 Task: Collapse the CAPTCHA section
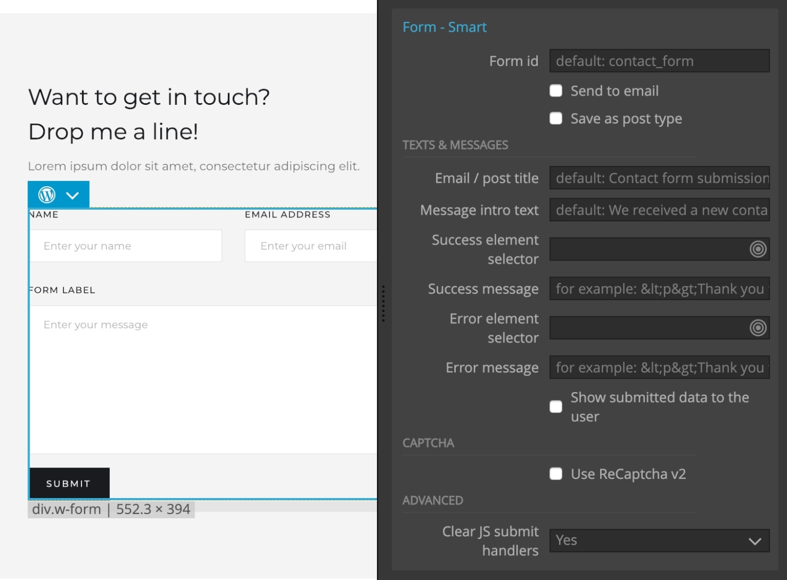tap(428, 443)
